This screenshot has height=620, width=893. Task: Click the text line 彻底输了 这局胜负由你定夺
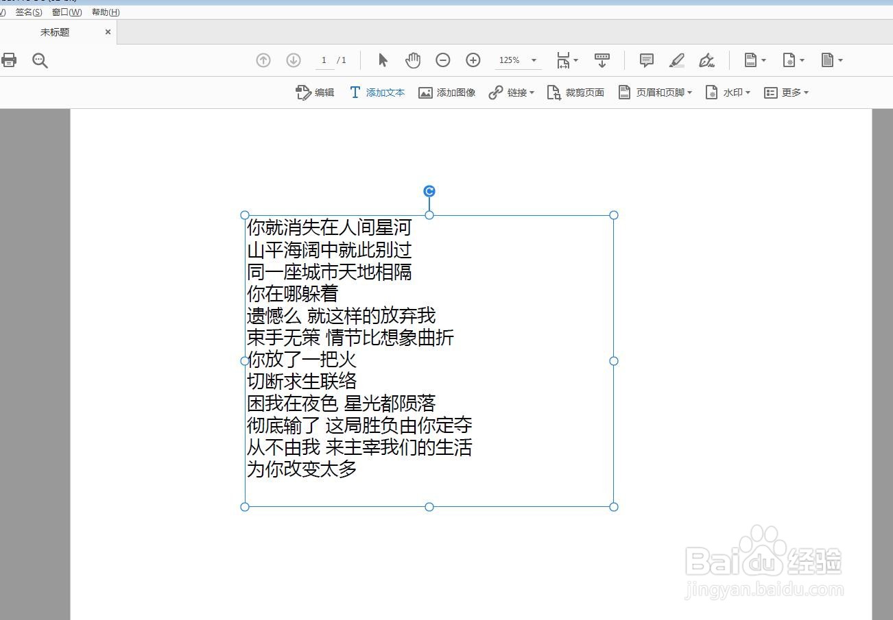359,425
